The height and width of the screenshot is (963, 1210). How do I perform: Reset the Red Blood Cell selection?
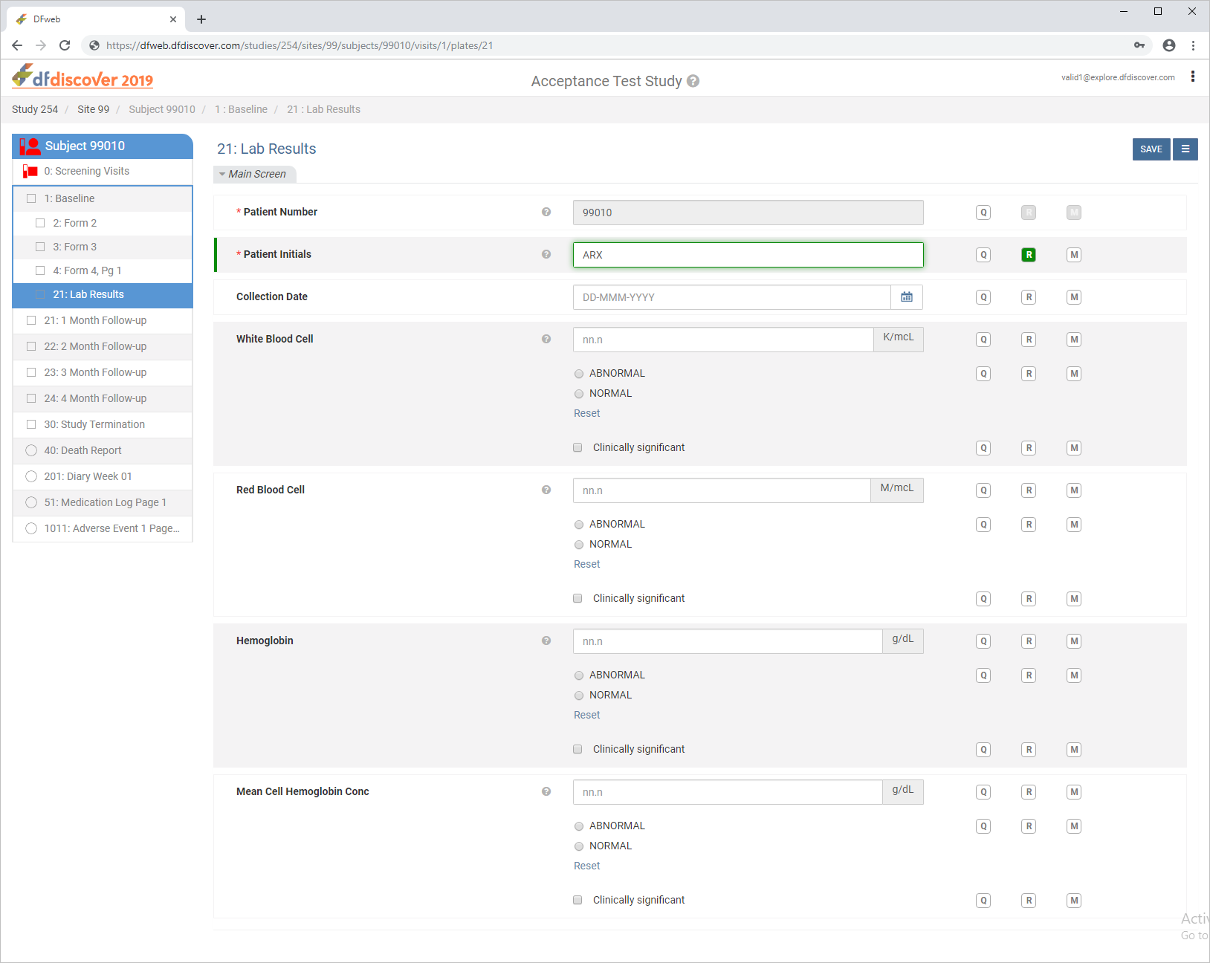(586, 564)
